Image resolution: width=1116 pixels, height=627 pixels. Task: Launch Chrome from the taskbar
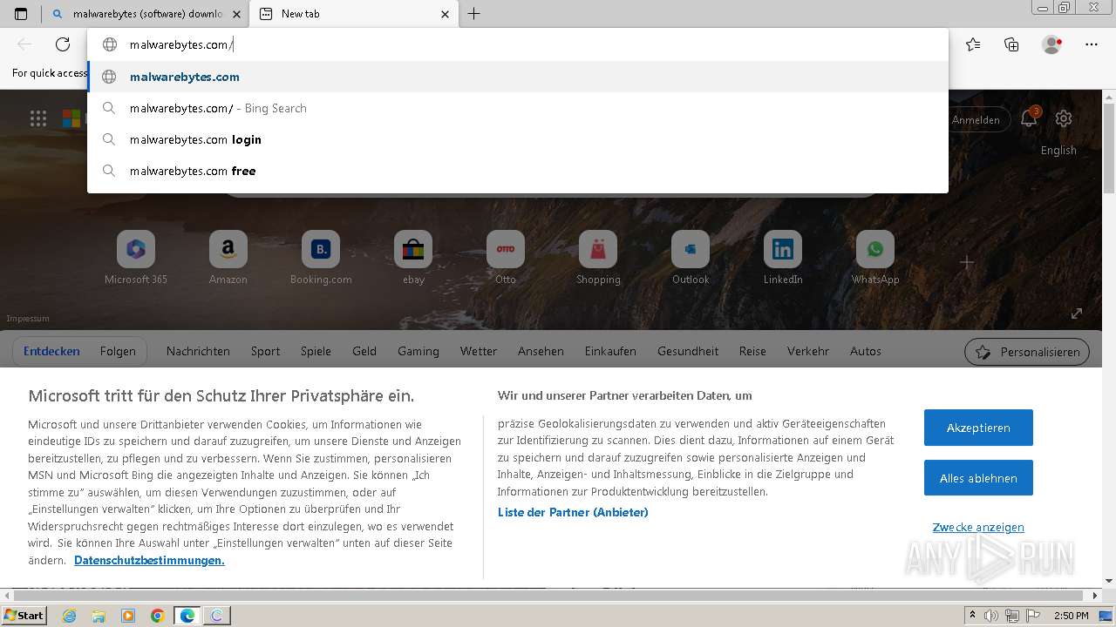[157, 616]
